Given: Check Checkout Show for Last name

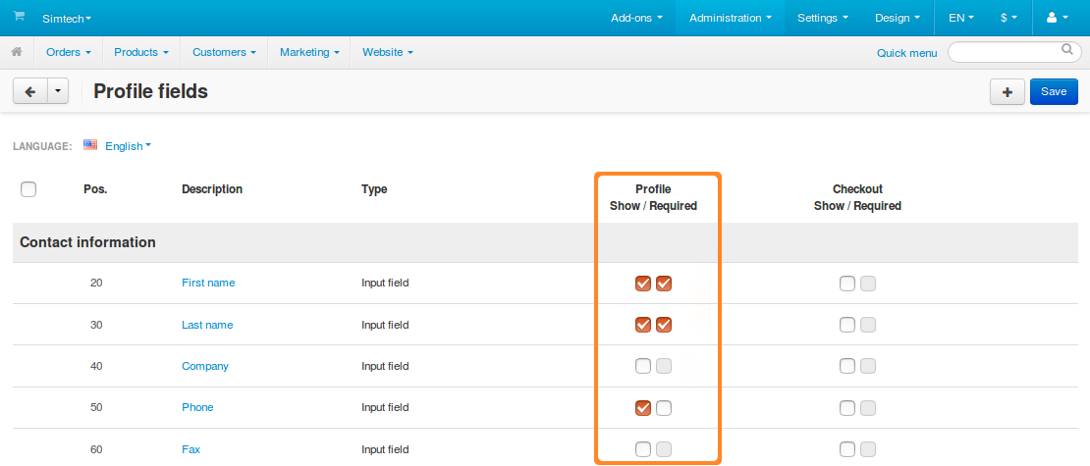Looking at the screenshot, I should click(x=846, y=325).
